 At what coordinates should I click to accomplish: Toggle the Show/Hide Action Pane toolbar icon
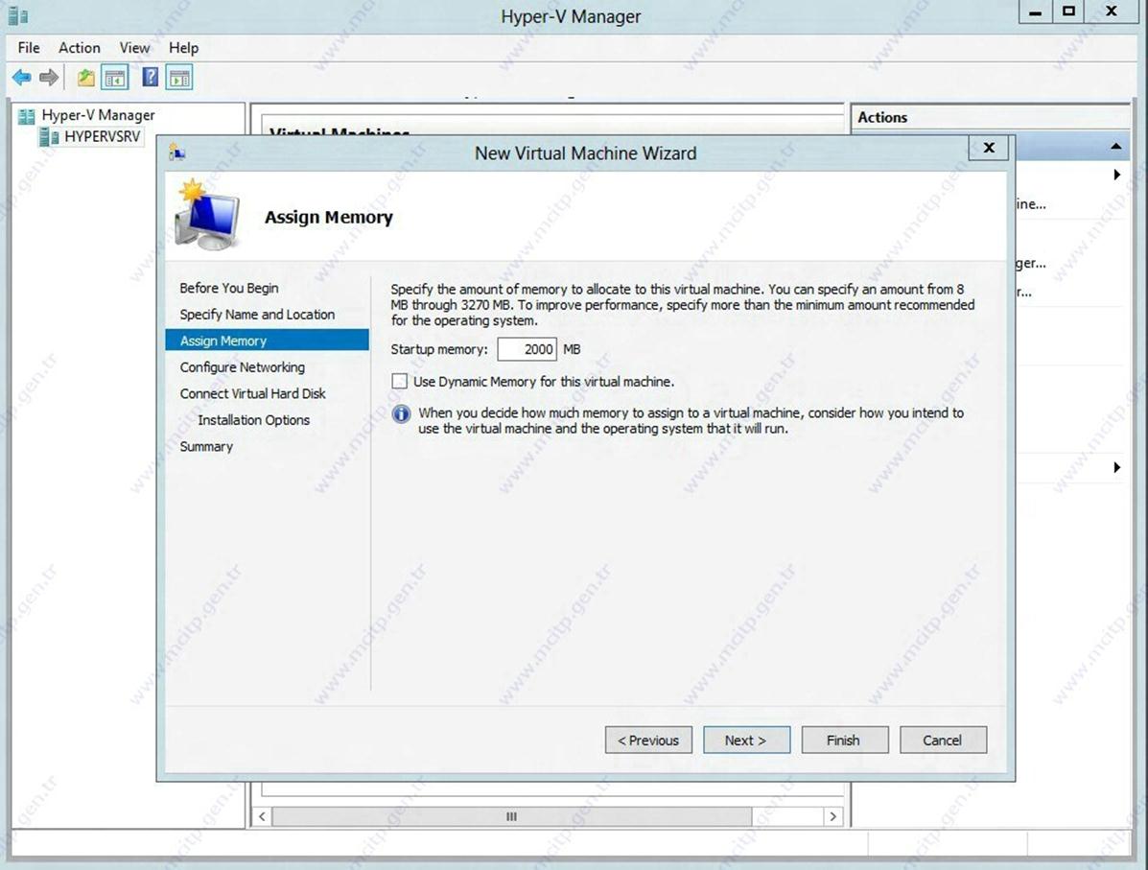pyautogui.click(x=179, y=77)
